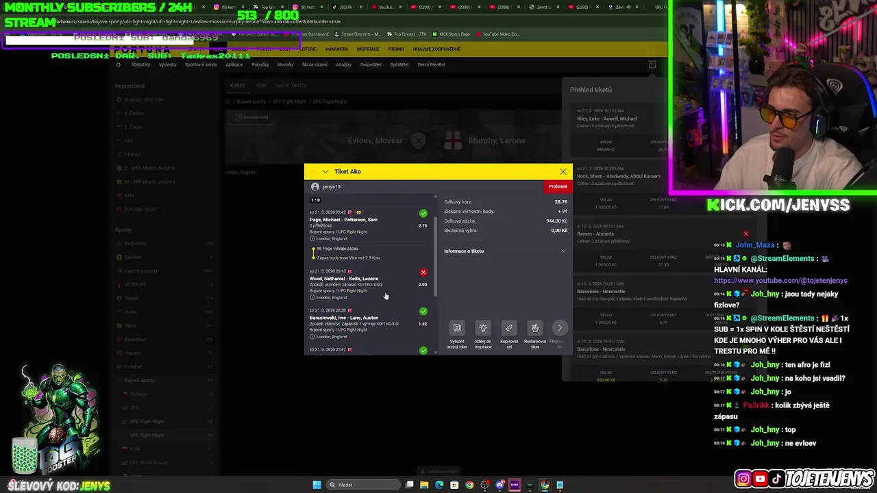
Task: Switch to the 'H2H' tab
Action: [x=261, y=86]
